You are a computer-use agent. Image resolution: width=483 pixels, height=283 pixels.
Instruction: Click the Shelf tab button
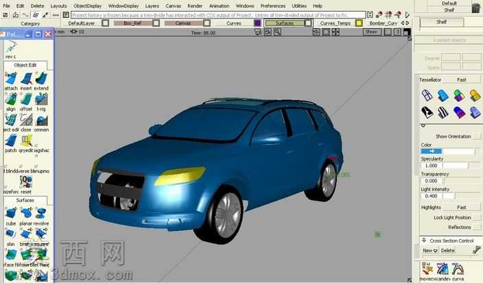[441, 22]
